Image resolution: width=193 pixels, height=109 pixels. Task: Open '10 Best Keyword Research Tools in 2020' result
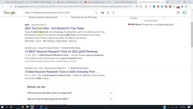61,72
